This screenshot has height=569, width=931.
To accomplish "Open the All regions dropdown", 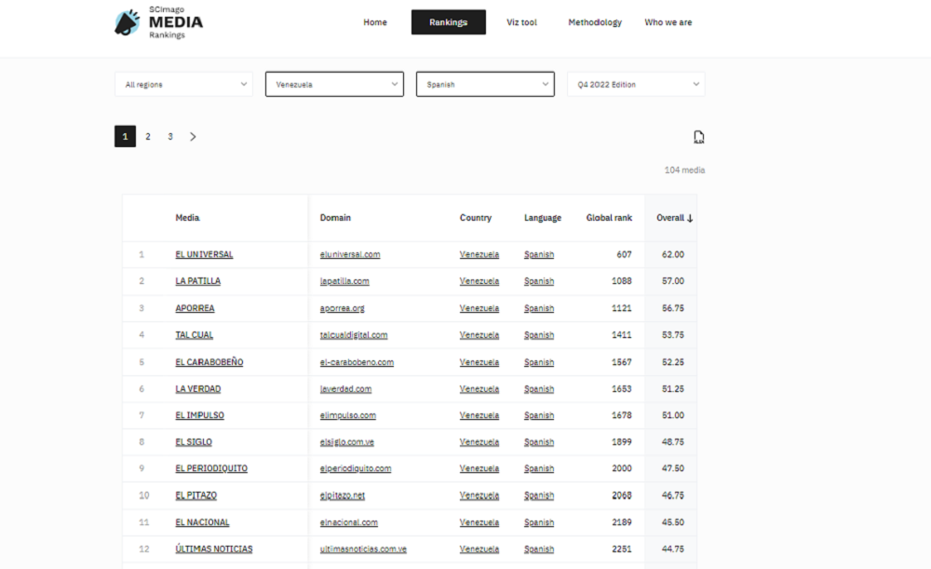I will point(183,85).
